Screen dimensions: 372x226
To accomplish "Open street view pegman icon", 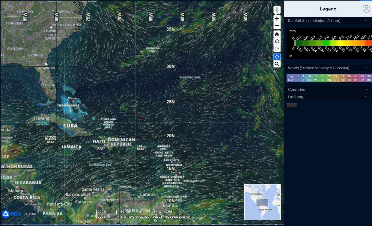I will coord(277,10).
